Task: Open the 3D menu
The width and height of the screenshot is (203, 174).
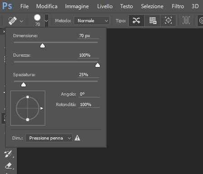Action: 195,6
